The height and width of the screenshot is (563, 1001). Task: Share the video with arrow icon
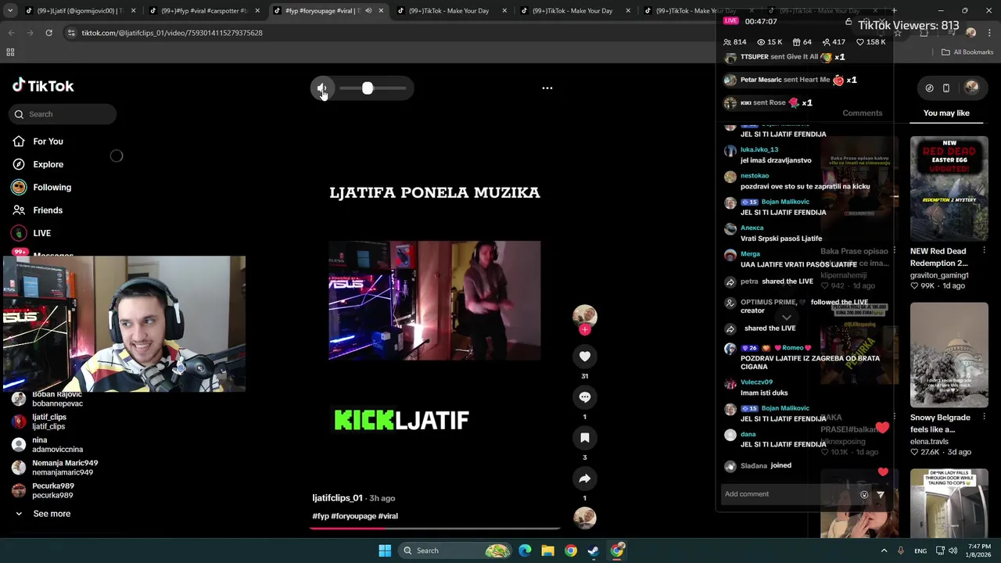584,478
